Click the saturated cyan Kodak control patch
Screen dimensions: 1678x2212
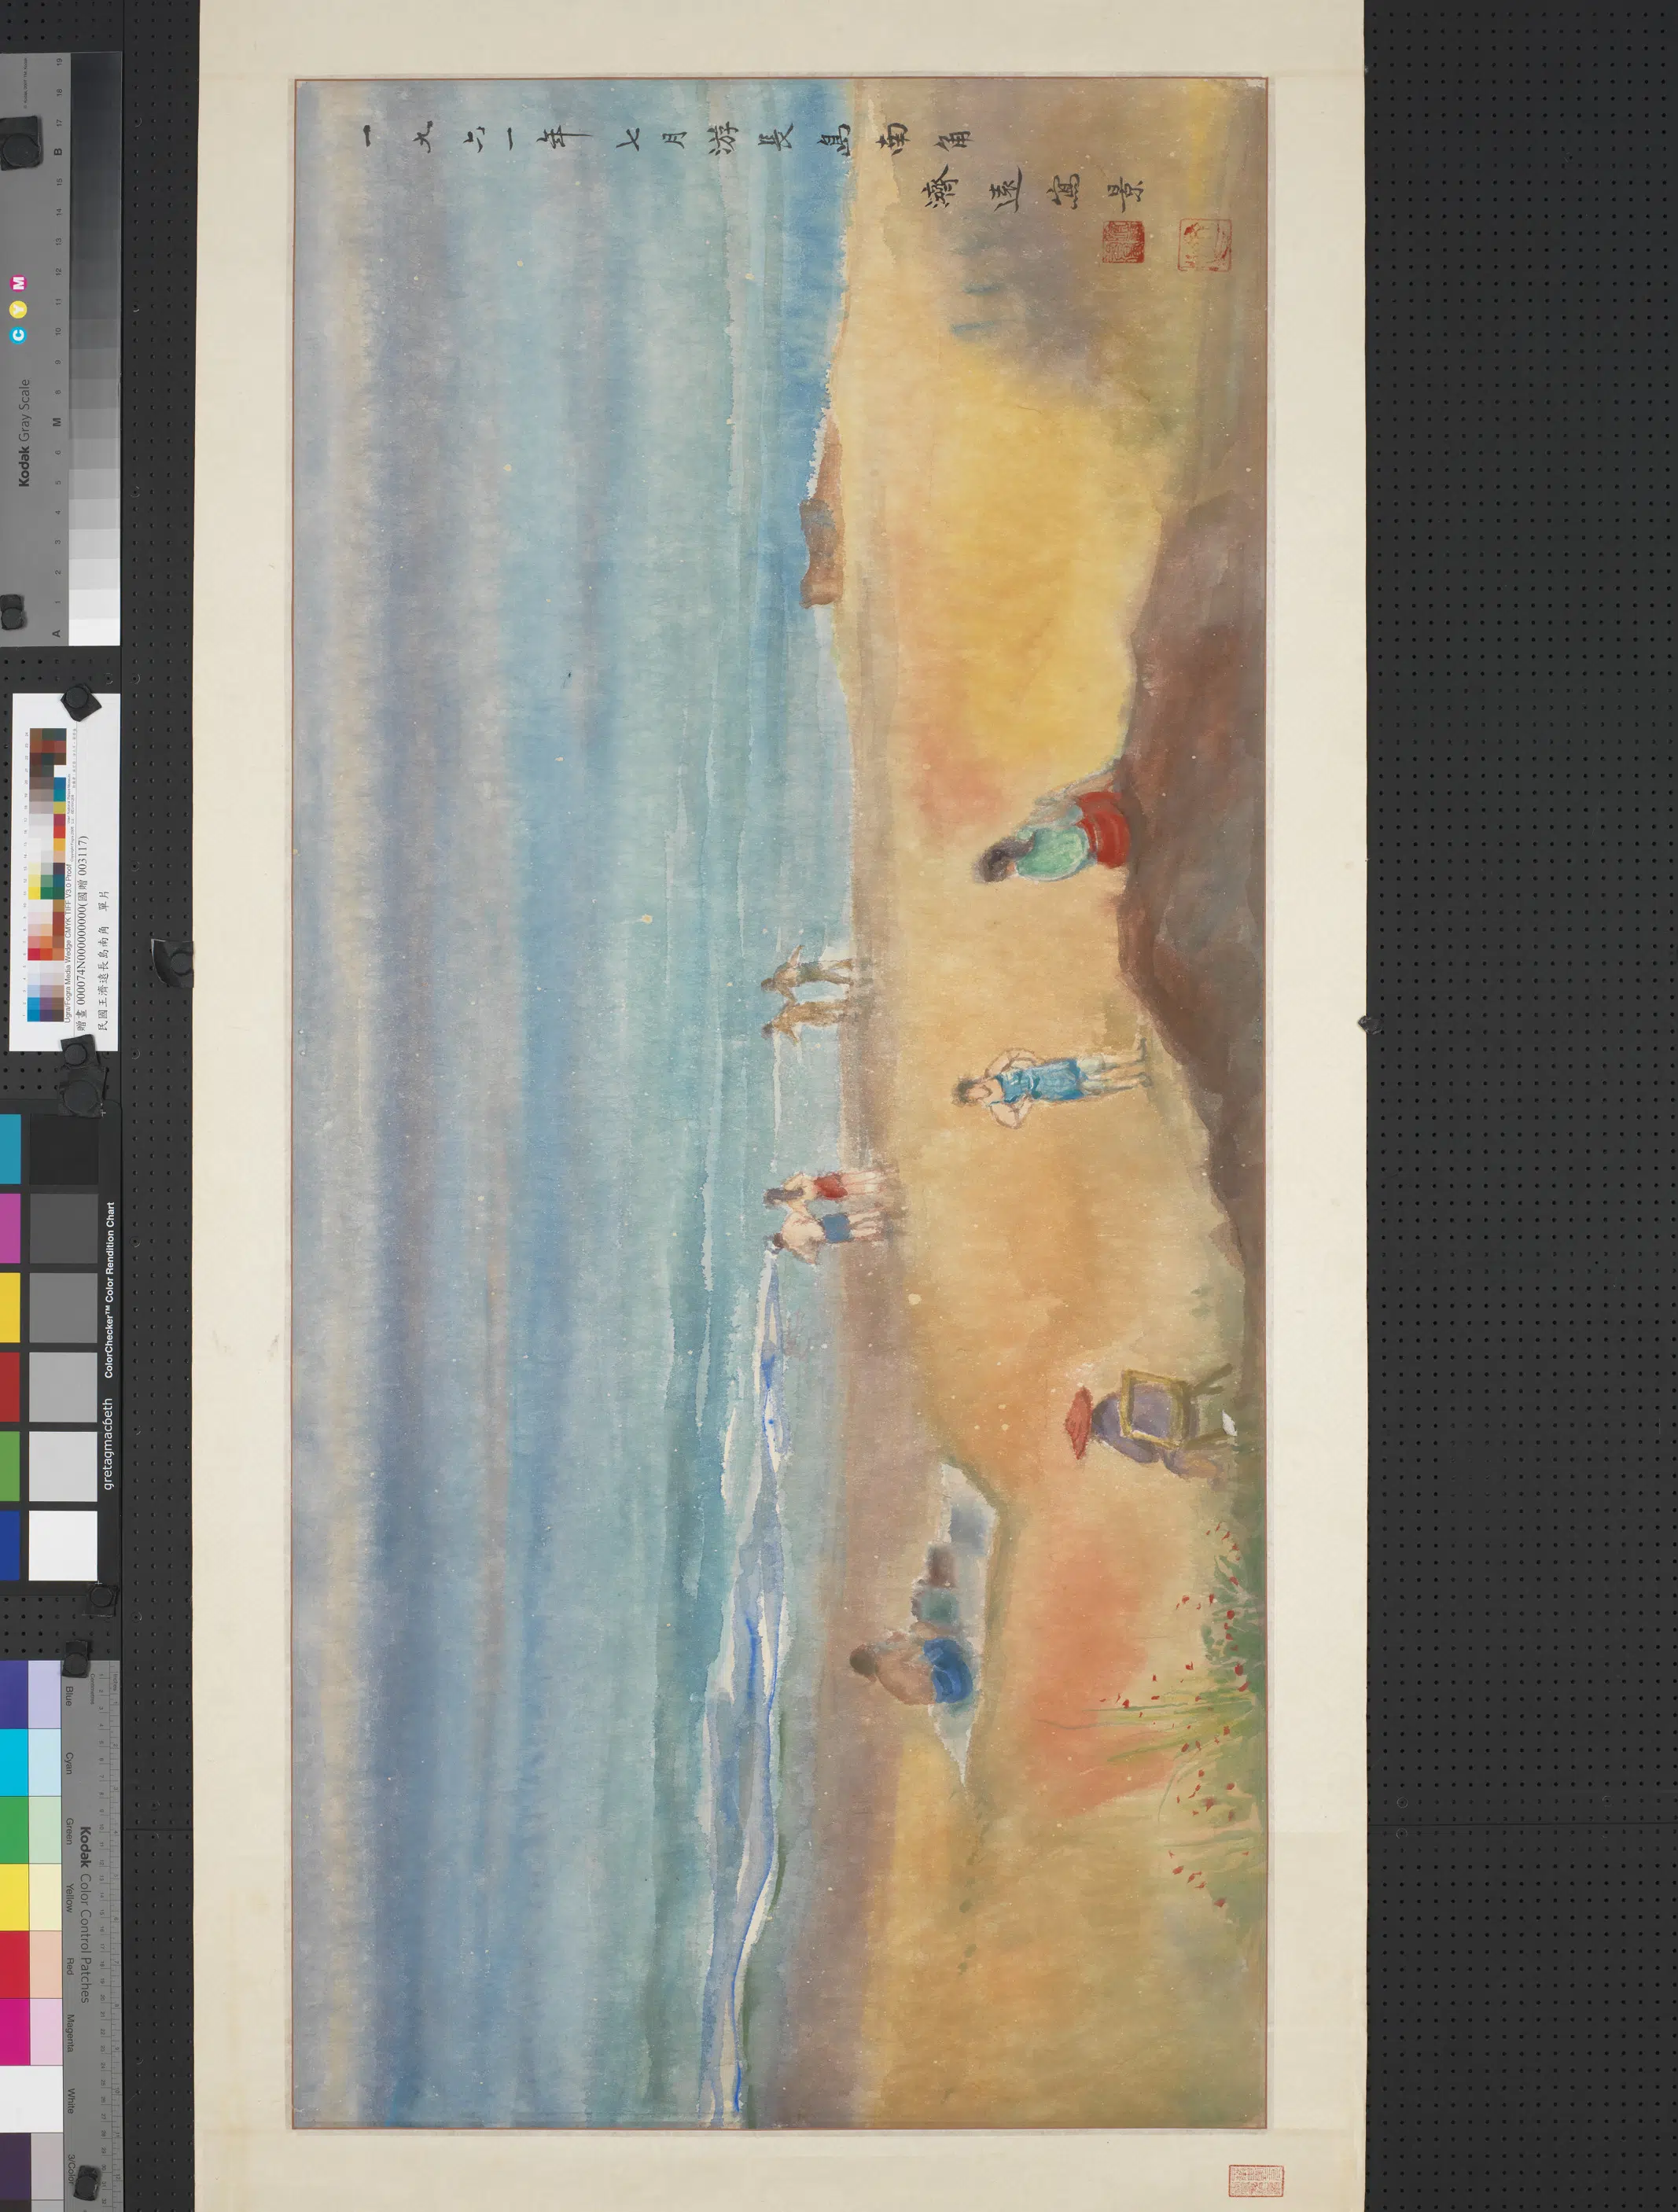(14, 1762)
